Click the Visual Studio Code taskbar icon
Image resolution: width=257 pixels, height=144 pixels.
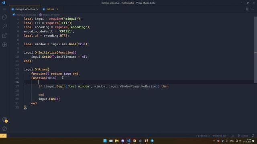(x=128, y=141)
